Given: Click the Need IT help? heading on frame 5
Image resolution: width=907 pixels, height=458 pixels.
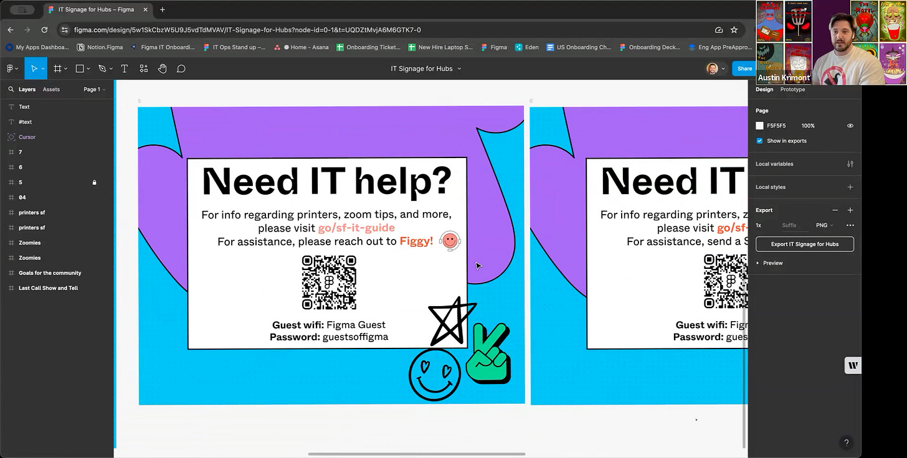Looking at the screenshot, I should pyautogui.click(x=327, y=181).
